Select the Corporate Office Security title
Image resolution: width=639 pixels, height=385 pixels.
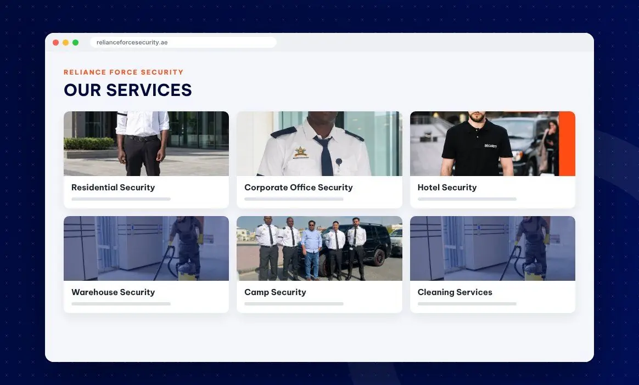(x=298, y=188)
